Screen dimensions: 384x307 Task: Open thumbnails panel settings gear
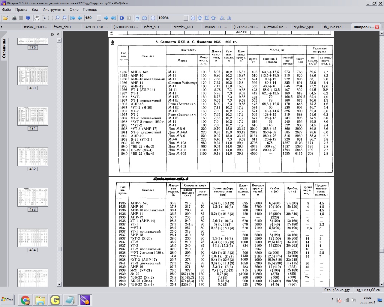click(x=52, y=34)
